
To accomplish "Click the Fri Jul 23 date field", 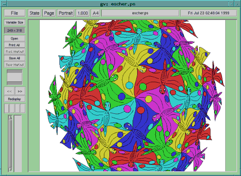I will tap(209, 13).
